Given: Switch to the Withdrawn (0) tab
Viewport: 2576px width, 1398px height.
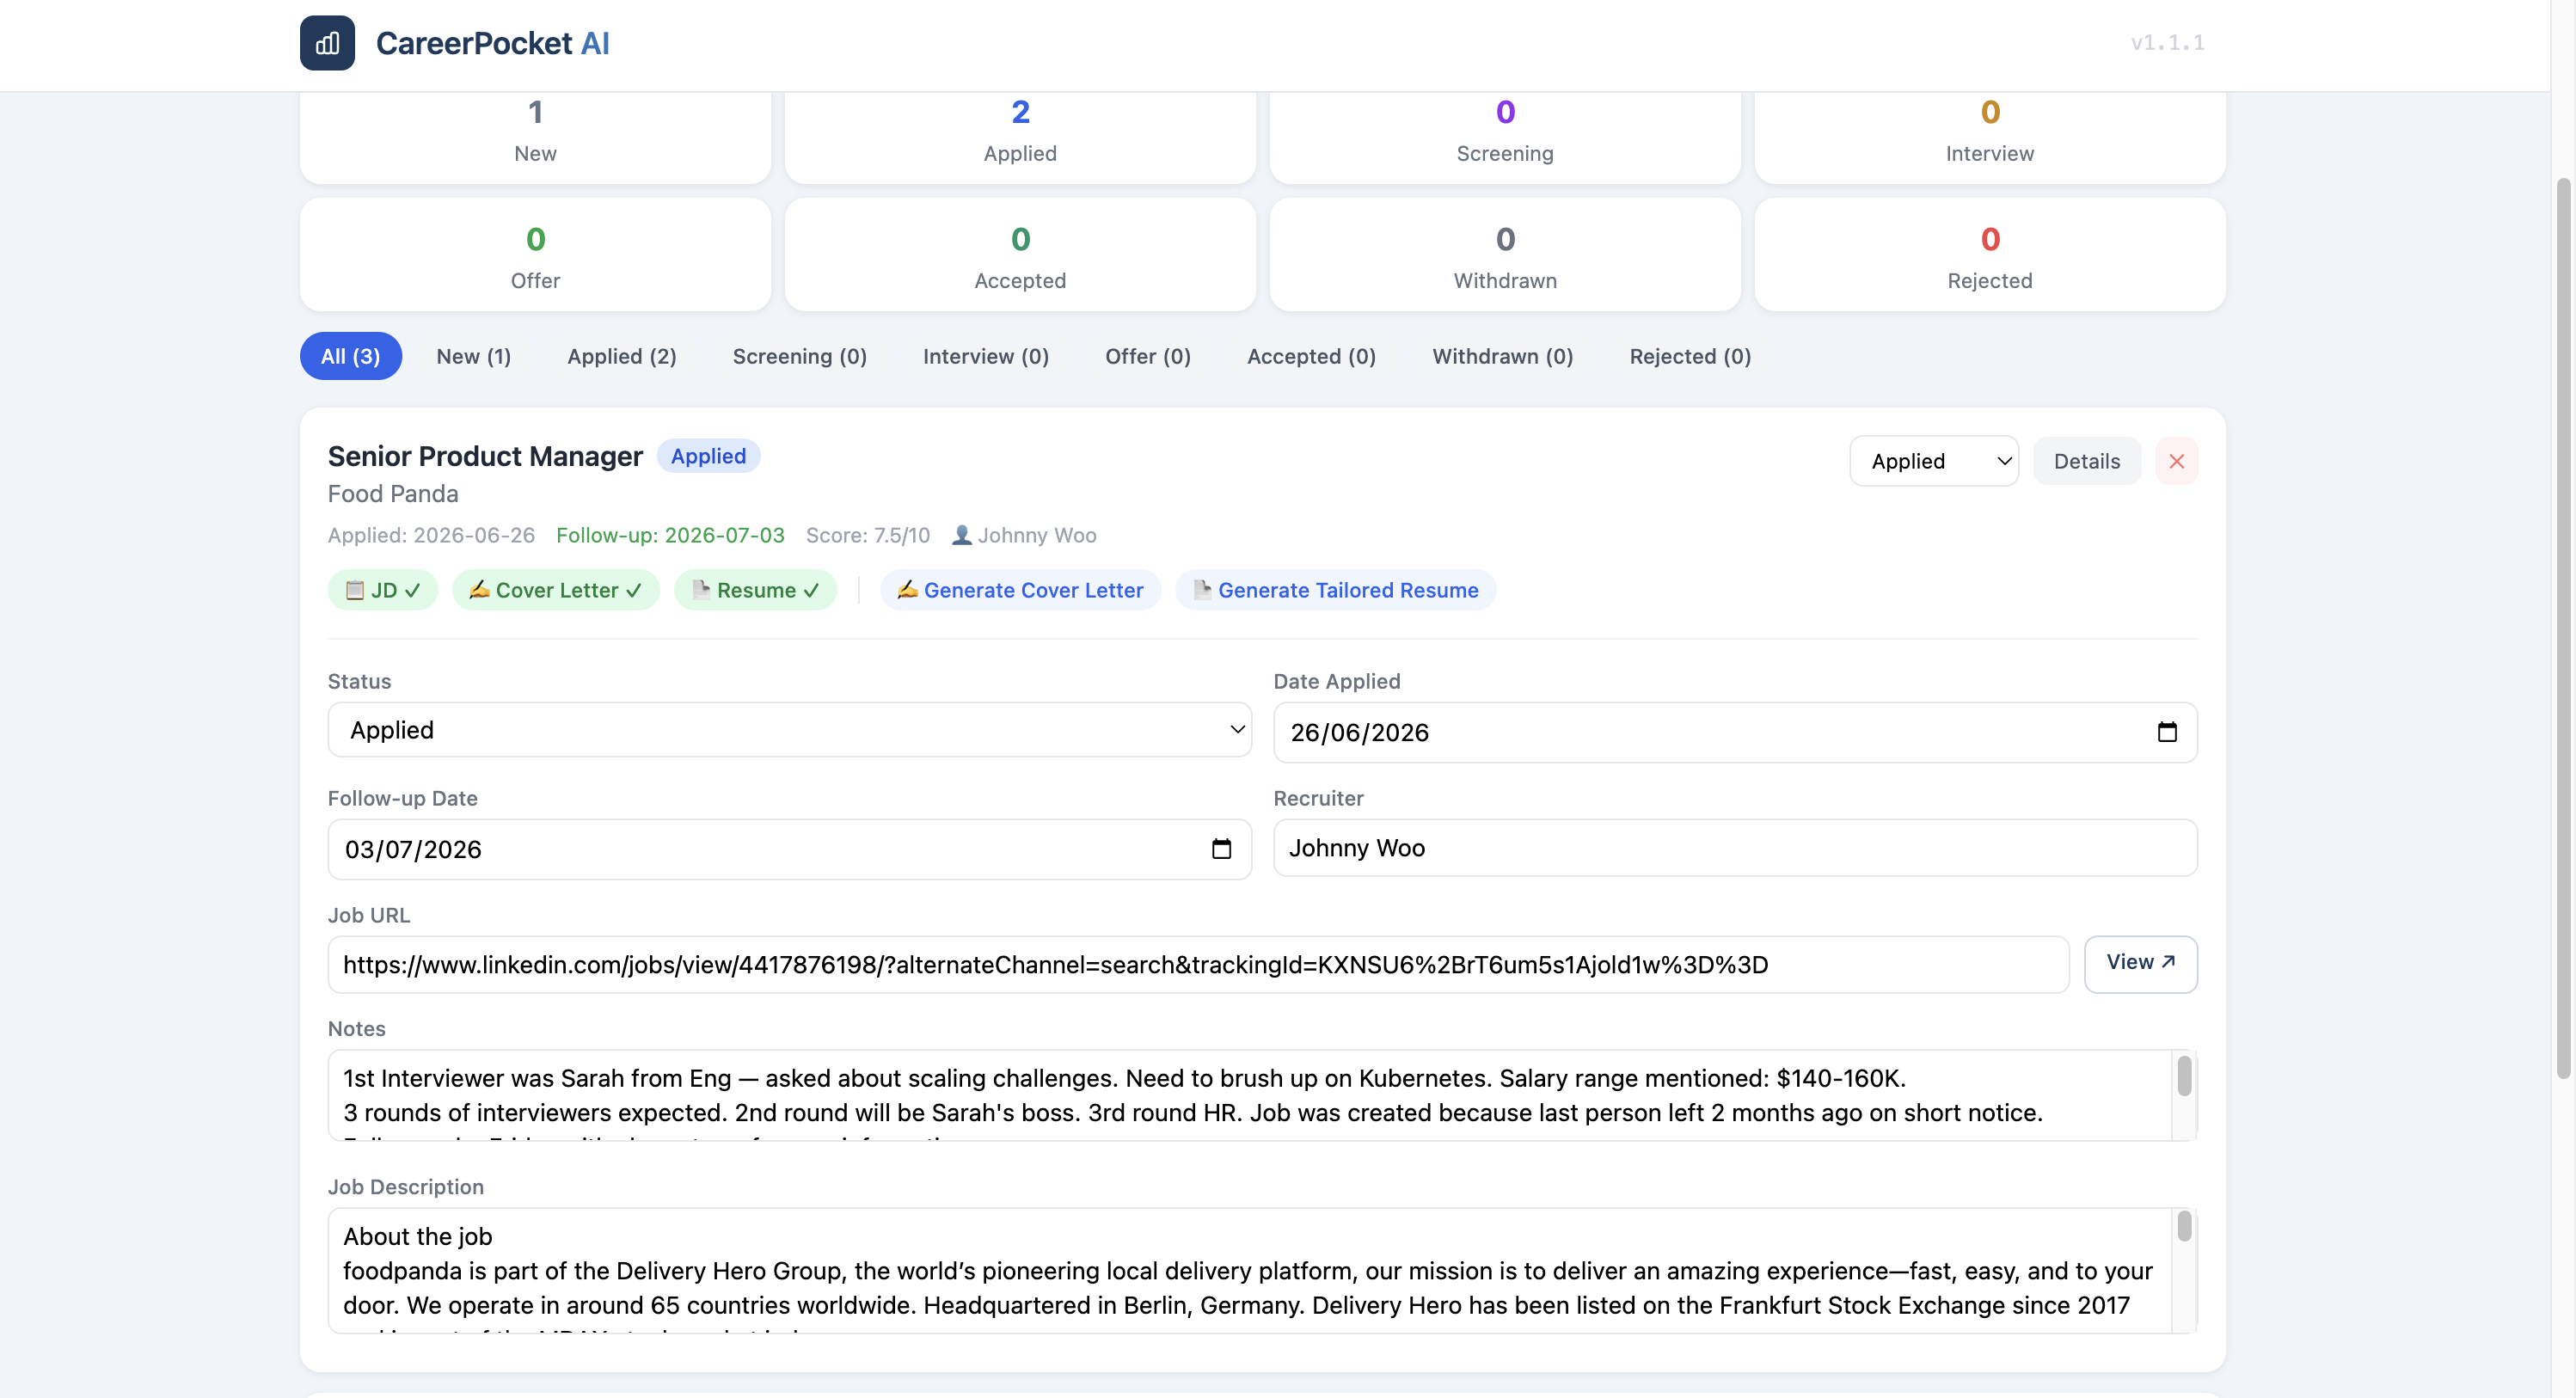Looking at the screenshot, I should (x=1503, y=356).
